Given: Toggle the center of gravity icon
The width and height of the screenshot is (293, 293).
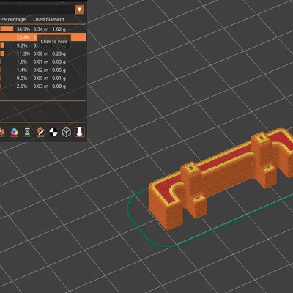Looking at the screenshot, I should [x=53, y=132].
